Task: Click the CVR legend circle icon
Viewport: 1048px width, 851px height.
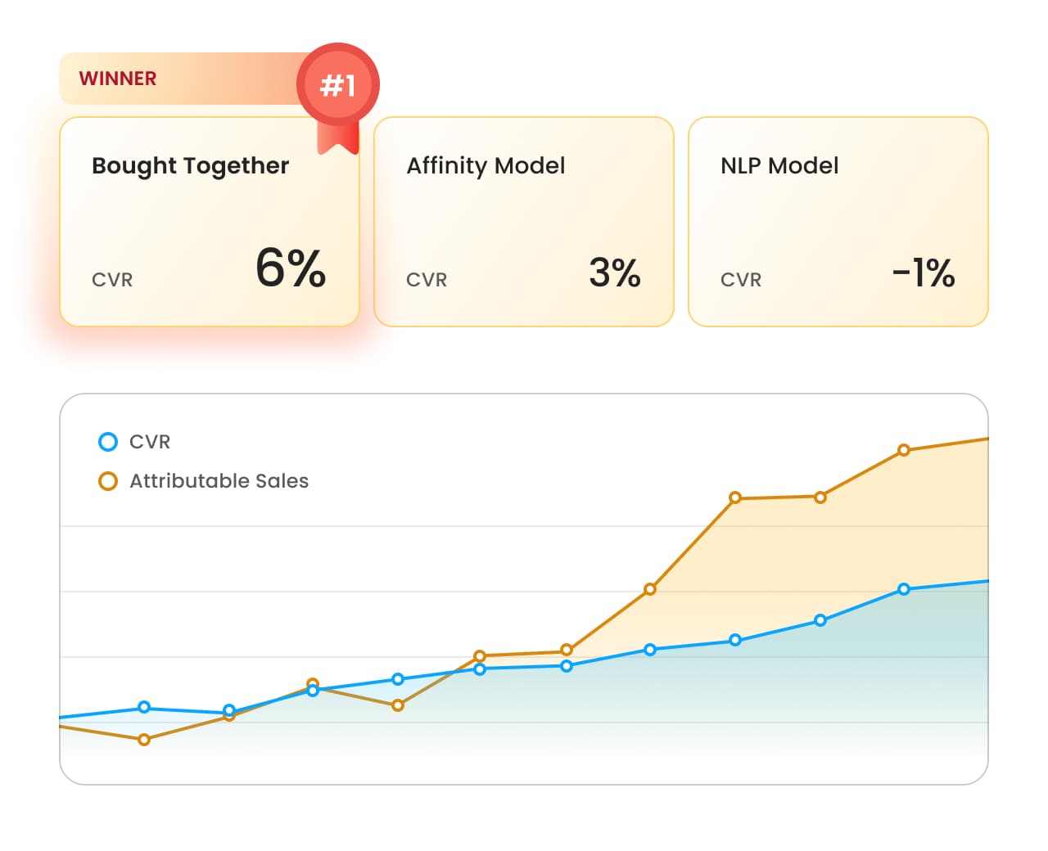Action: (x=107, y=442)
